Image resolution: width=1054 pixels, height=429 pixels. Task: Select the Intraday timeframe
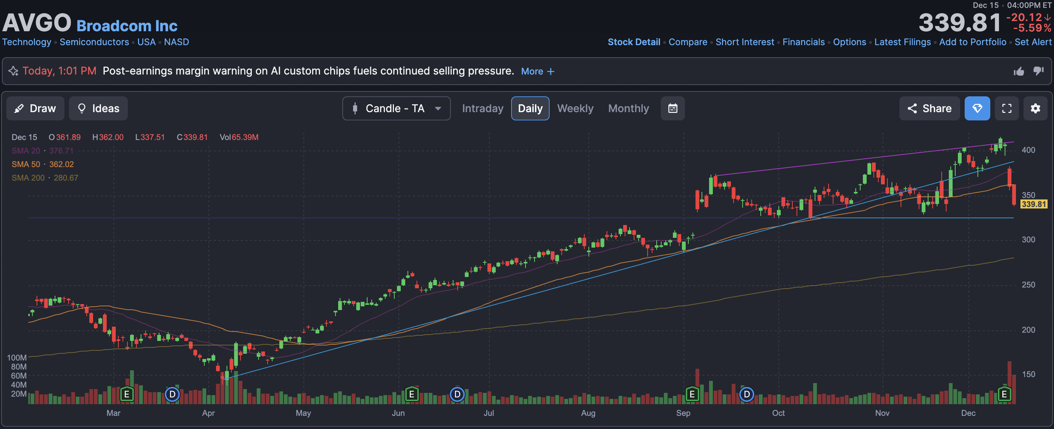click(x=483, y=108)
